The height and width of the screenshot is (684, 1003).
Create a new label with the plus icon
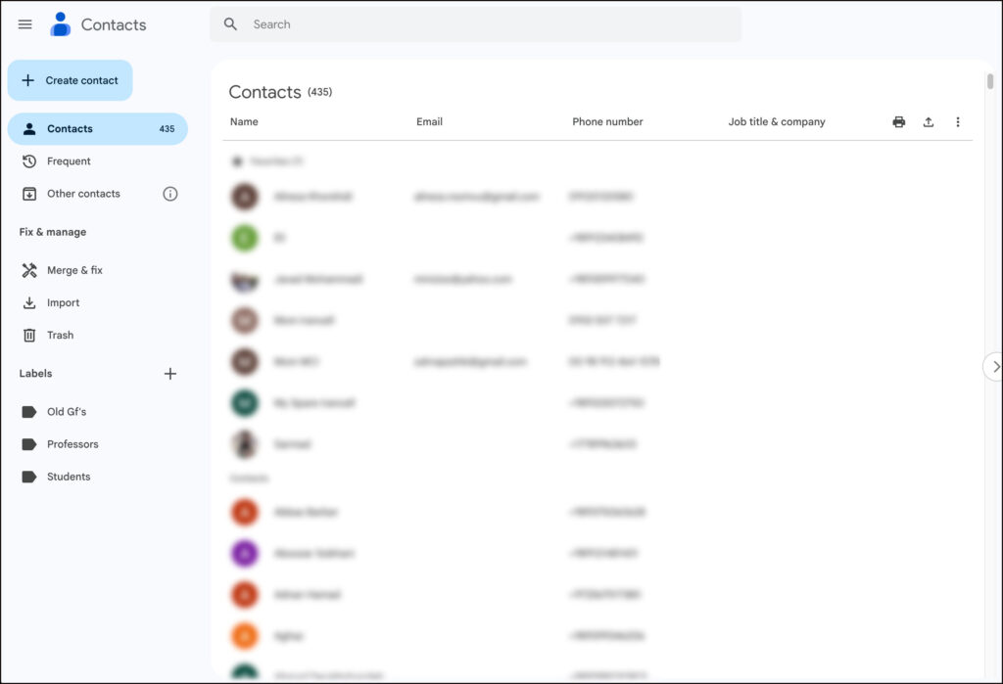(170, 374)
